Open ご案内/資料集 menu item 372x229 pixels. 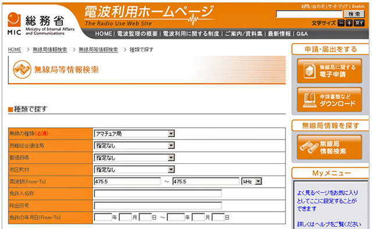244,34
